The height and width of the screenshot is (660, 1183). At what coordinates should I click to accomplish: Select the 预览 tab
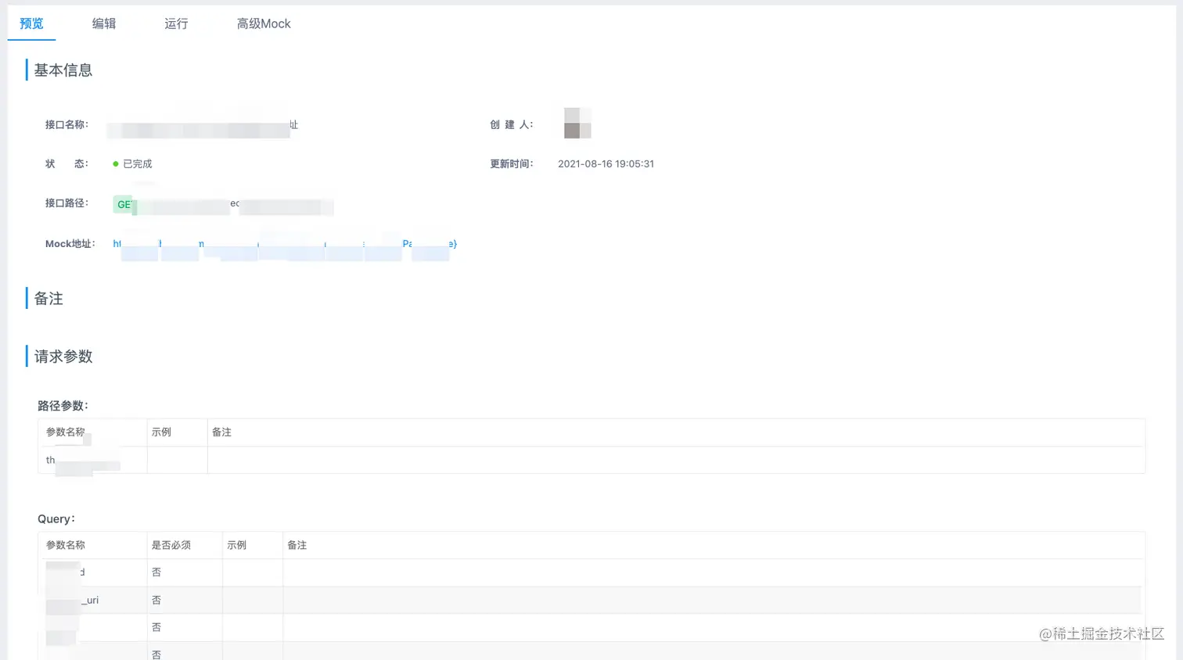coord(31,23)
